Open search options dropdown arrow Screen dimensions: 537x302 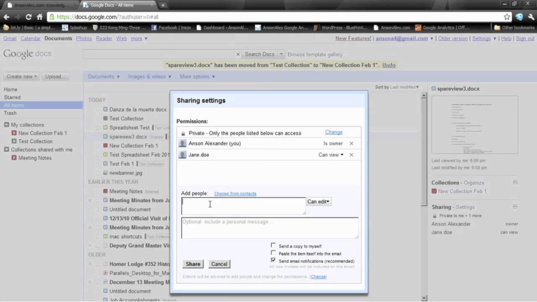281,54
